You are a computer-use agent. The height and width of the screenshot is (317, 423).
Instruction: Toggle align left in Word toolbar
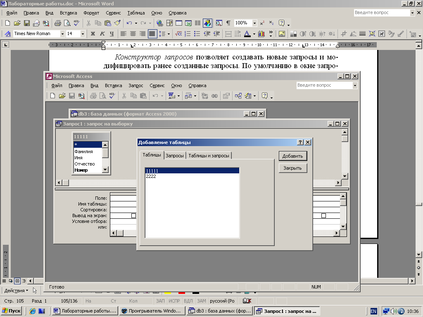click(123, 34)
